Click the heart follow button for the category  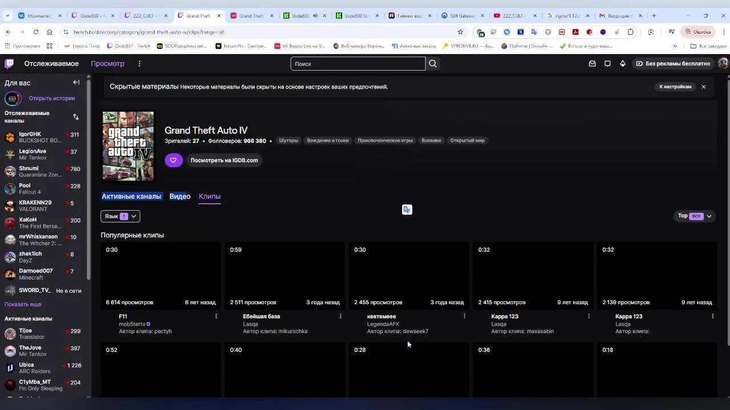[x=173, y=160]
